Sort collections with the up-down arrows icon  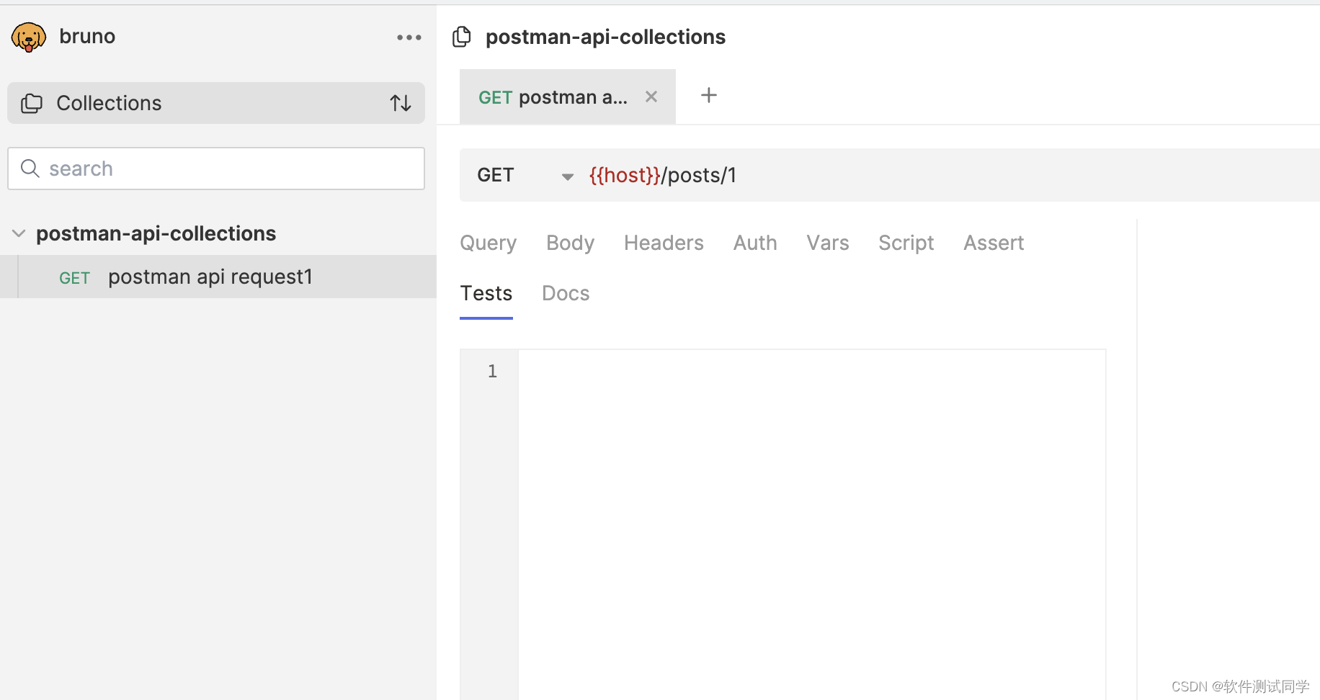coord(401,103)
